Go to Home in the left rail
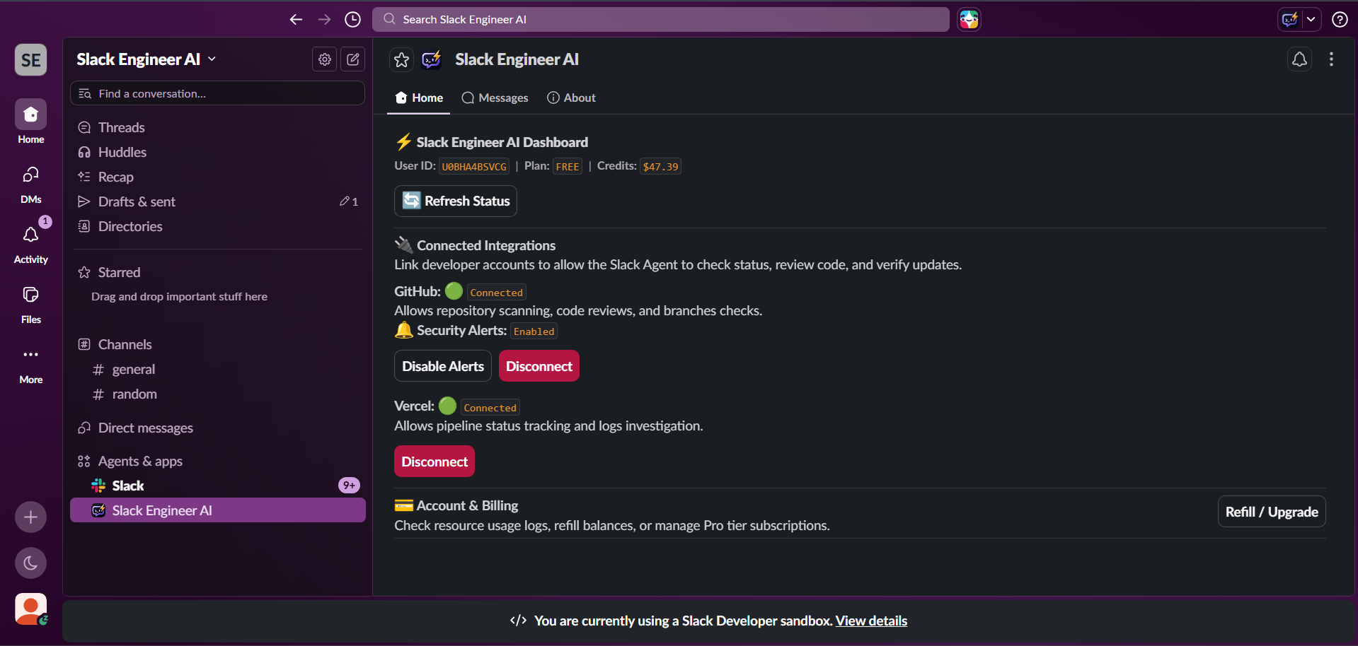The width and height of the screenshot is (1358, 646). coord(31,122)
